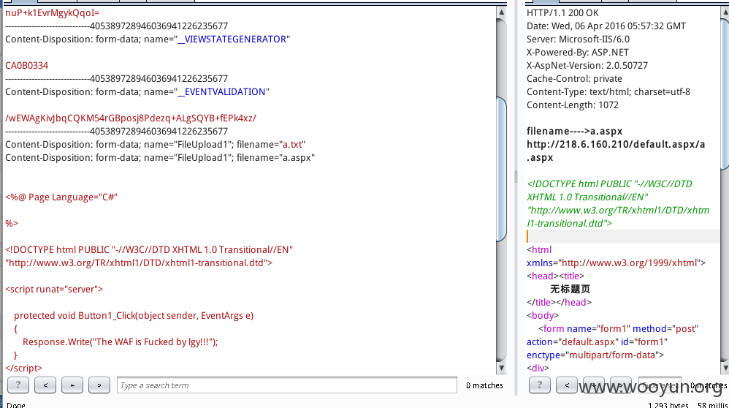Click the 'nuP+k1EvrMgykQqoI=' line in request
729x408 pixels.
point(52,13)
